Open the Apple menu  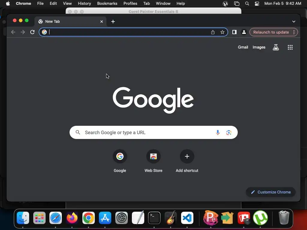[8, 4]
